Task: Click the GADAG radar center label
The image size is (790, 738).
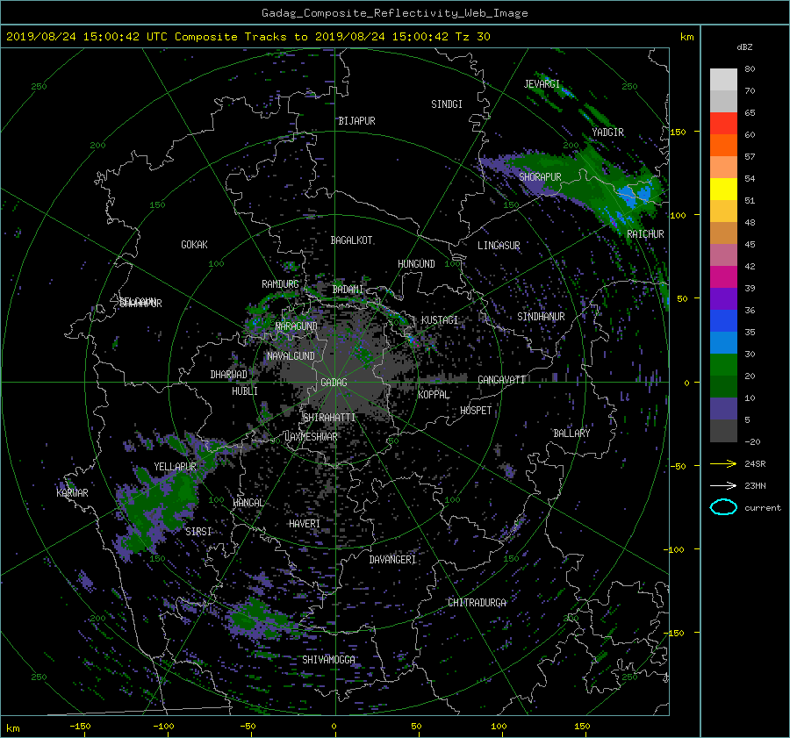Action: tap(334, 383)
